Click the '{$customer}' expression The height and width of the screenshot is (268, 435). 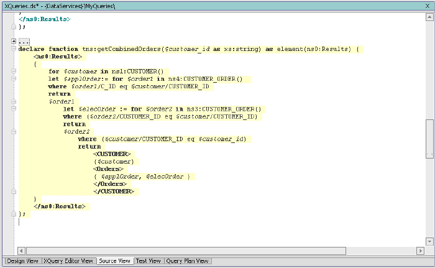(x=114, y=161)
